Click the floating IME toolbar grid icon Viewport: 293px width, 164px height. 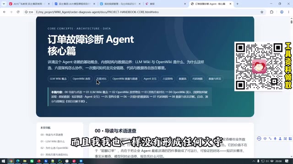click(290, 138)
